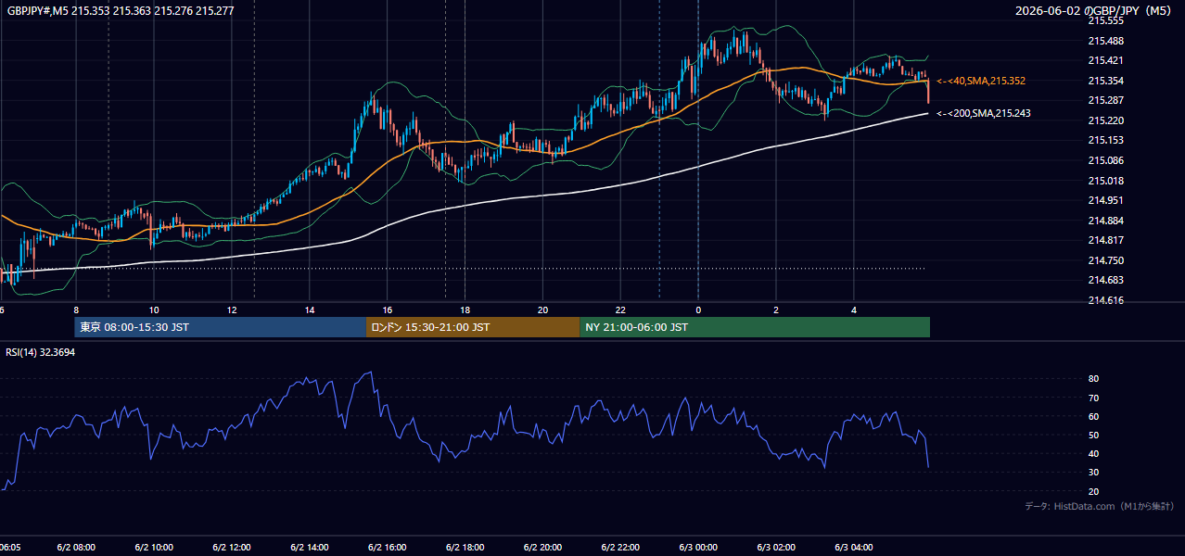Click the GBPJPY#,M5 symbol header text
The height and width of the screenshot is (556, 1185).
coord(121,11)
